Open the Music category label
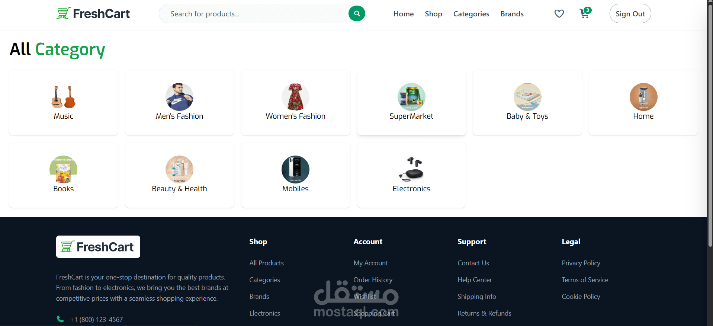The width and height of the screenshot is (713, 326). [x=64, y=116]
